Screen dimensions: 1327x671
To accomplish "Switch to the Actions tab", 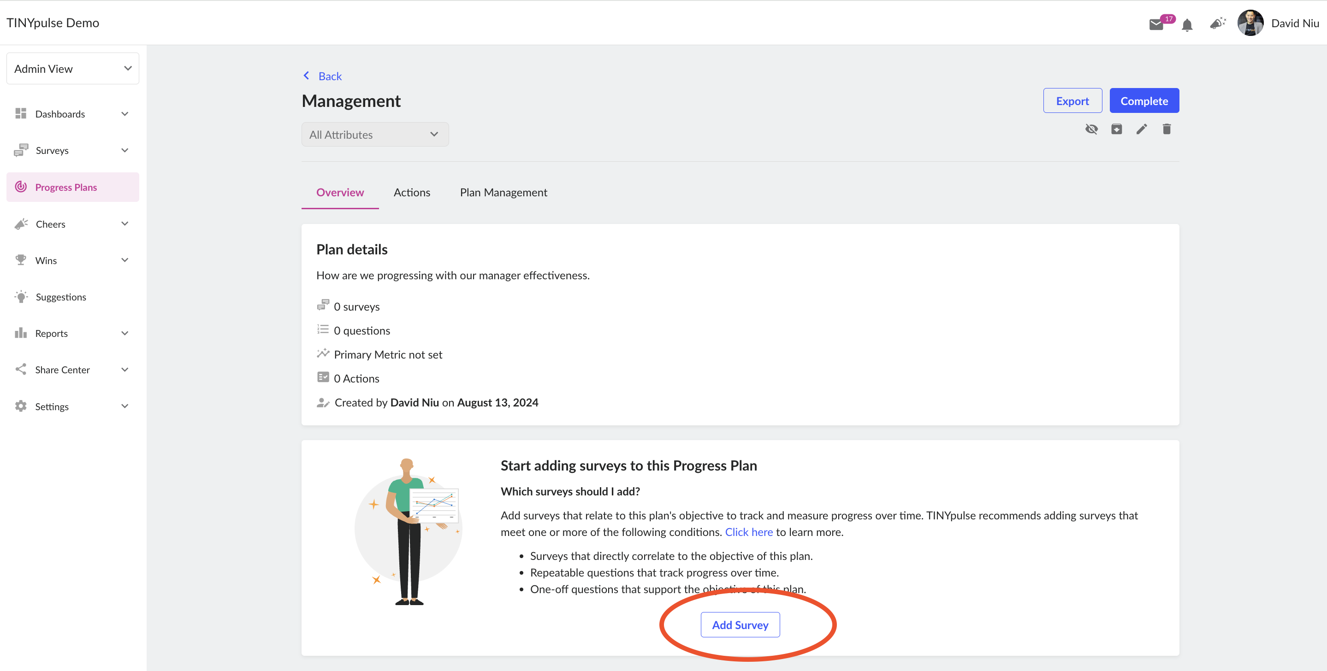I will (412, 192).
